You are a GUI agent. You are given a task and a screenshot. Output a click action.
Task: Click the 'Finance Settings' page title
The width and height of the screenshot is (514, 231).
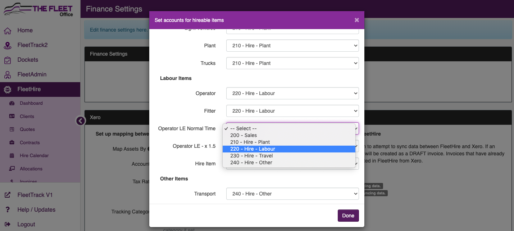point(114,9)
